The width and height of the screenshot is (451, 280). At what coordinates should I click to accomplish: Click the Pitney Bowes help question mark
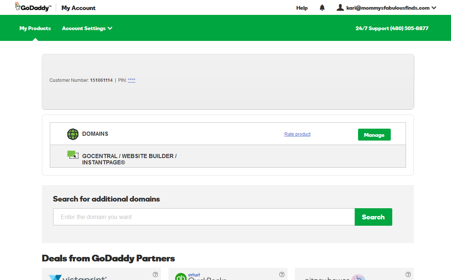408,274
